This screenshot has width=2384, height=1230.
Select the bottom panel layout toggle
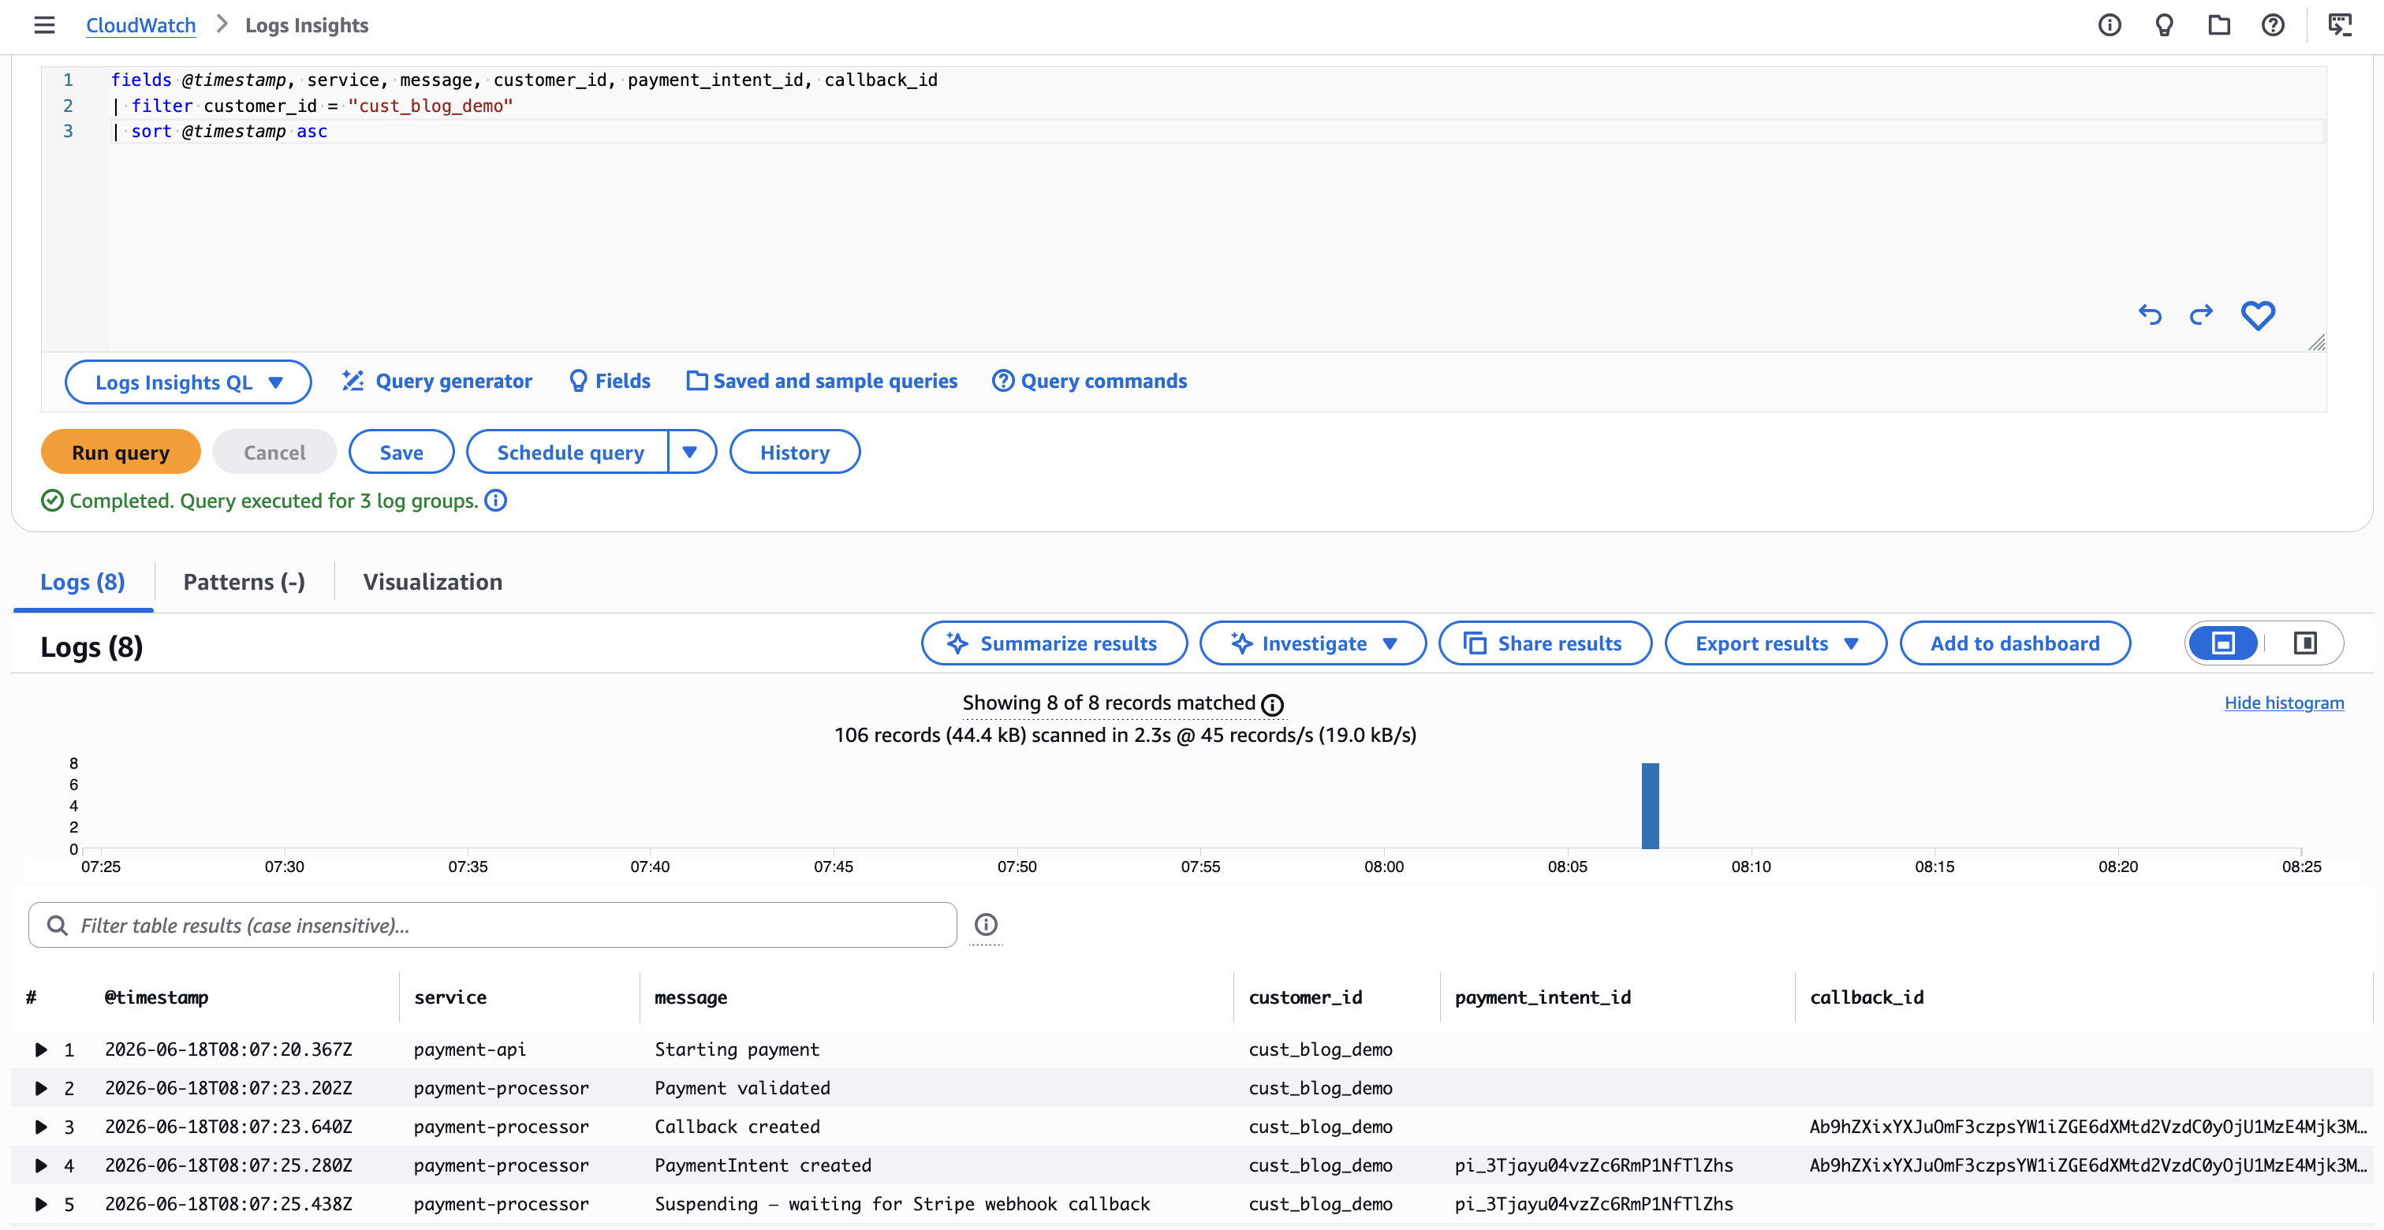pyautogui.click(x=2223, y=643)
